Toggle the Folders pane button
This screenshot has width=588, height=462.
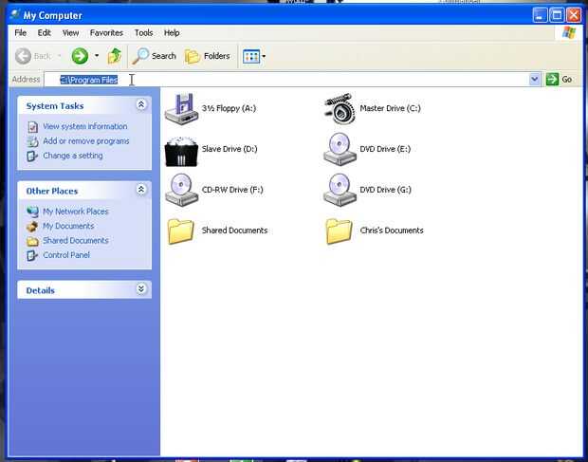coord(208,56)
